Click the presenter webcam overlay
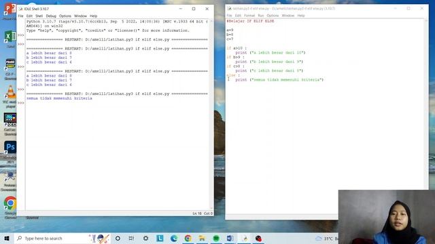This screenshot has width=435, height=244. [x=387, y=217]
